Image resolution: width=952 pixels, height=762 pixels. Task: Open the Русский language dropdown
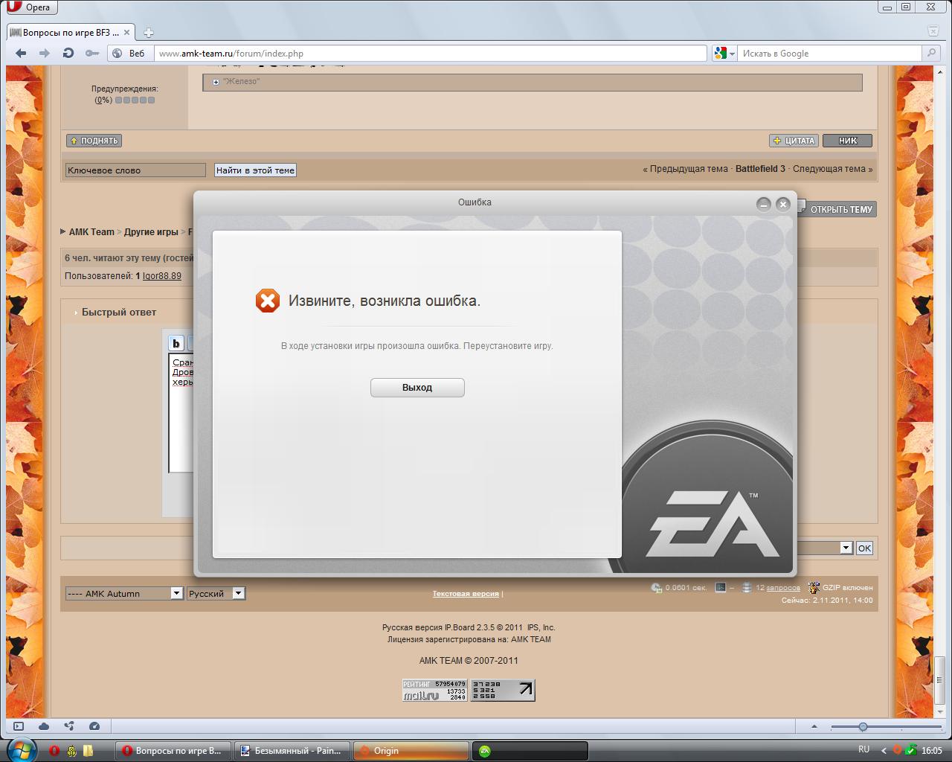tap(216, 593)
